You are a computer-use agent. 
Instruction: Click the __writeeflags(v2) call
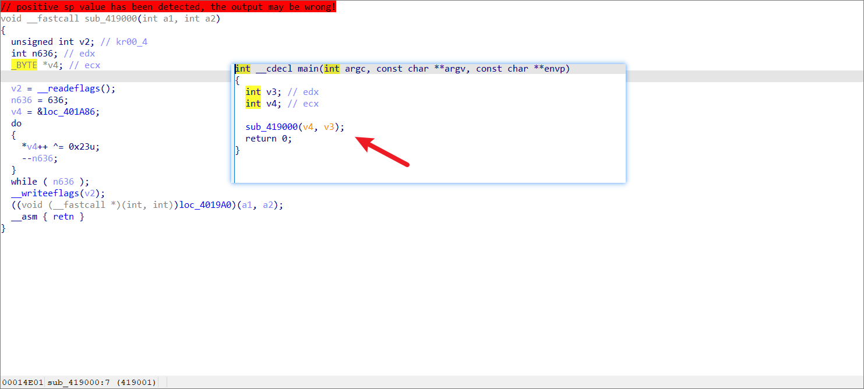click(58, 193)
